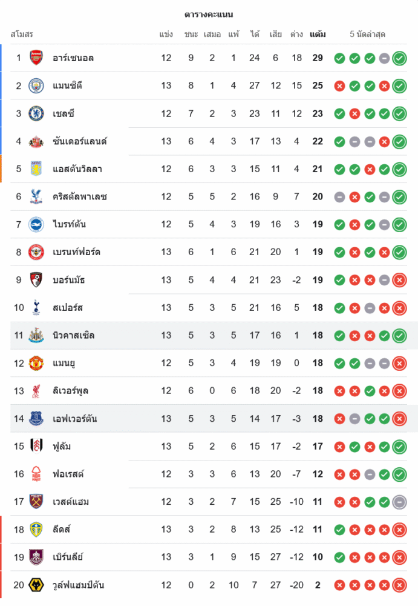Click the Chelsea club crest icon
This screenshot has width=418, height=606.
click(36, 113)
